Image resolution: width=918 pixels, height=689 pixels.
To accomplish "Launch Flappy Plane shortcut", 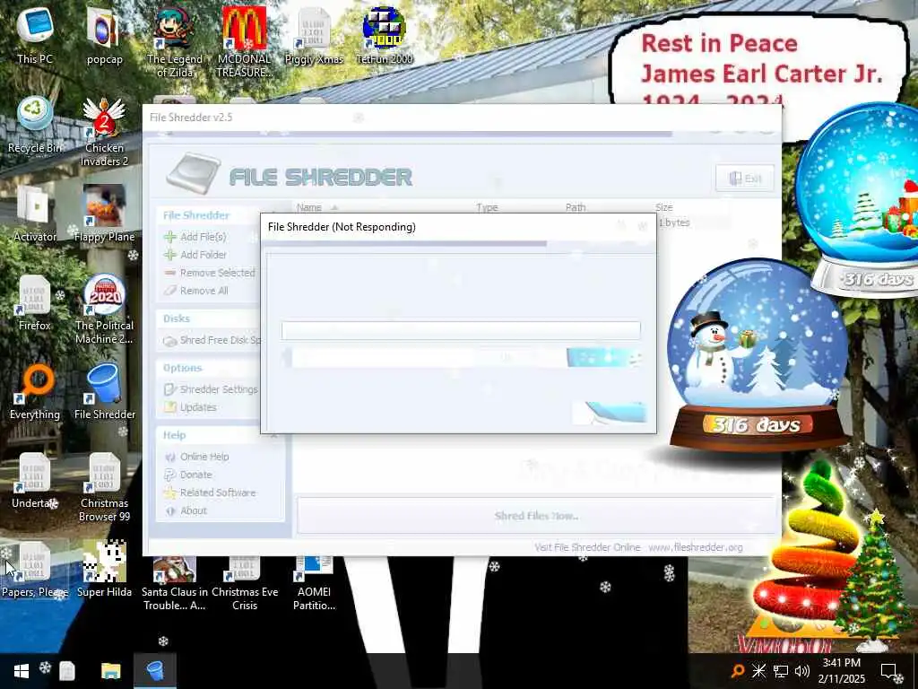I will pos(104,214).
